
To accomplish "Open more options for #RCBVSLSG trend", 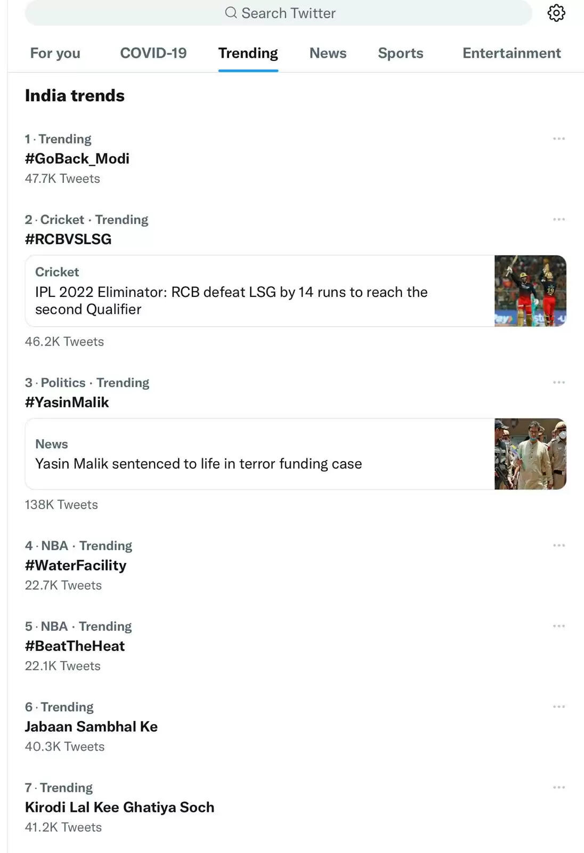I will pyautogui.click(x=559, y=219).
